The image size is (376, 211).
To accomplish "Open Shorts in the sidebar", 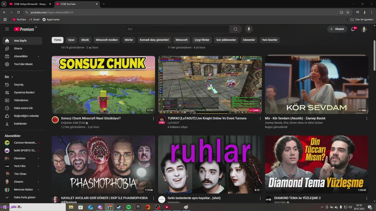I will [x=22, y=48].
